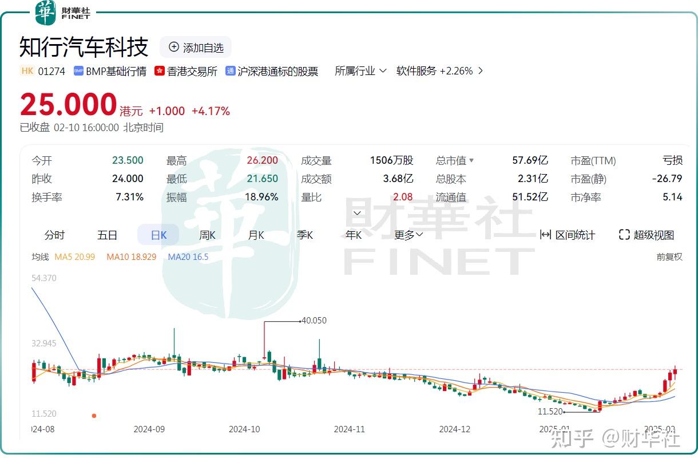The image size is (698, 466).
Task: Select the 日K chart tab
Action: 158,235
